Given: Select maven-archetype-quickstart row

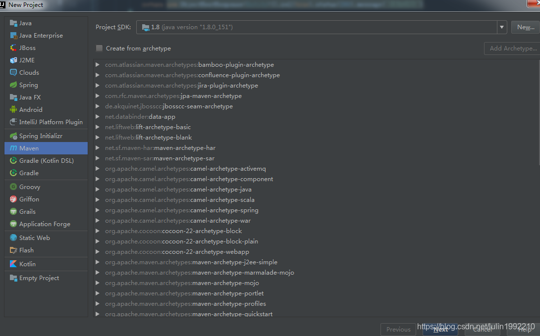Looking at the screenshot, I should coord(316,314).
